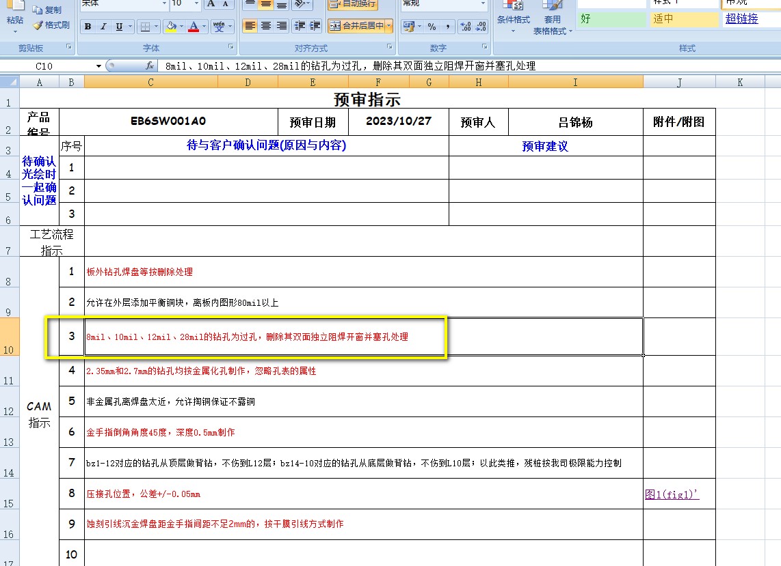This screenshot has width=781, height=566.
Task: Toggle 自动换行 (Wrap Text)
Action: coord(353,4)
